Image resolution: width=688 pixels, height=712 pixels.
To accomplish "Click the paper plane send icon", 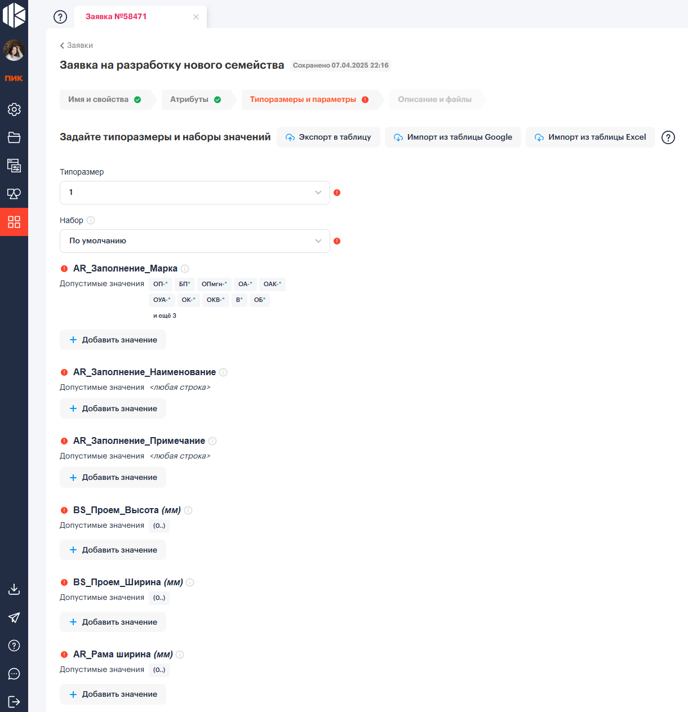I will click(x=14, y=617).
